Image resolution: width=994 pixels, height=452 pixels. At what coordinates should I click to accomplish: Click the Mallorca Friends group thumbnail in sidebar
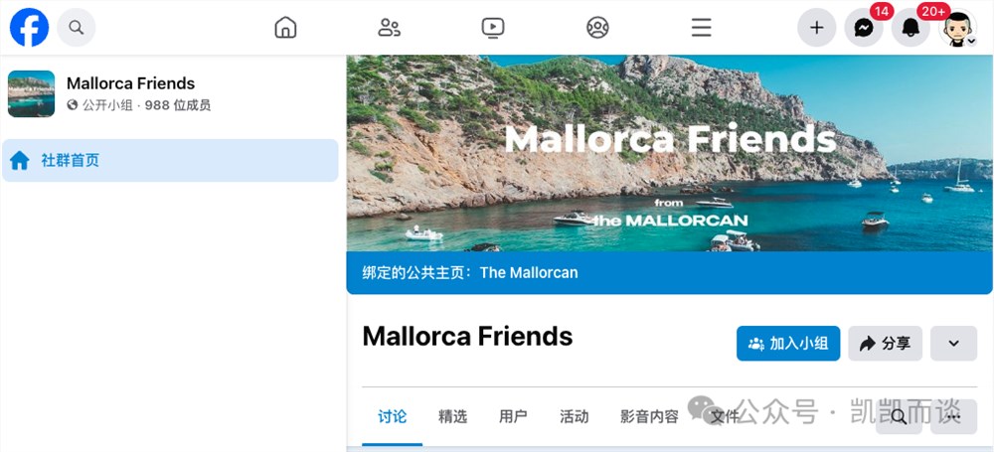pyautogui.click(x=31, y=93)
